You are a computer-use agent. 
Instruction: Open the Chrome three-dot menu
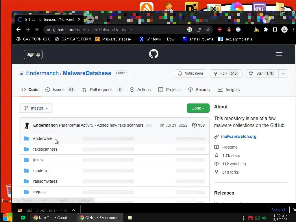click(294, 30)
